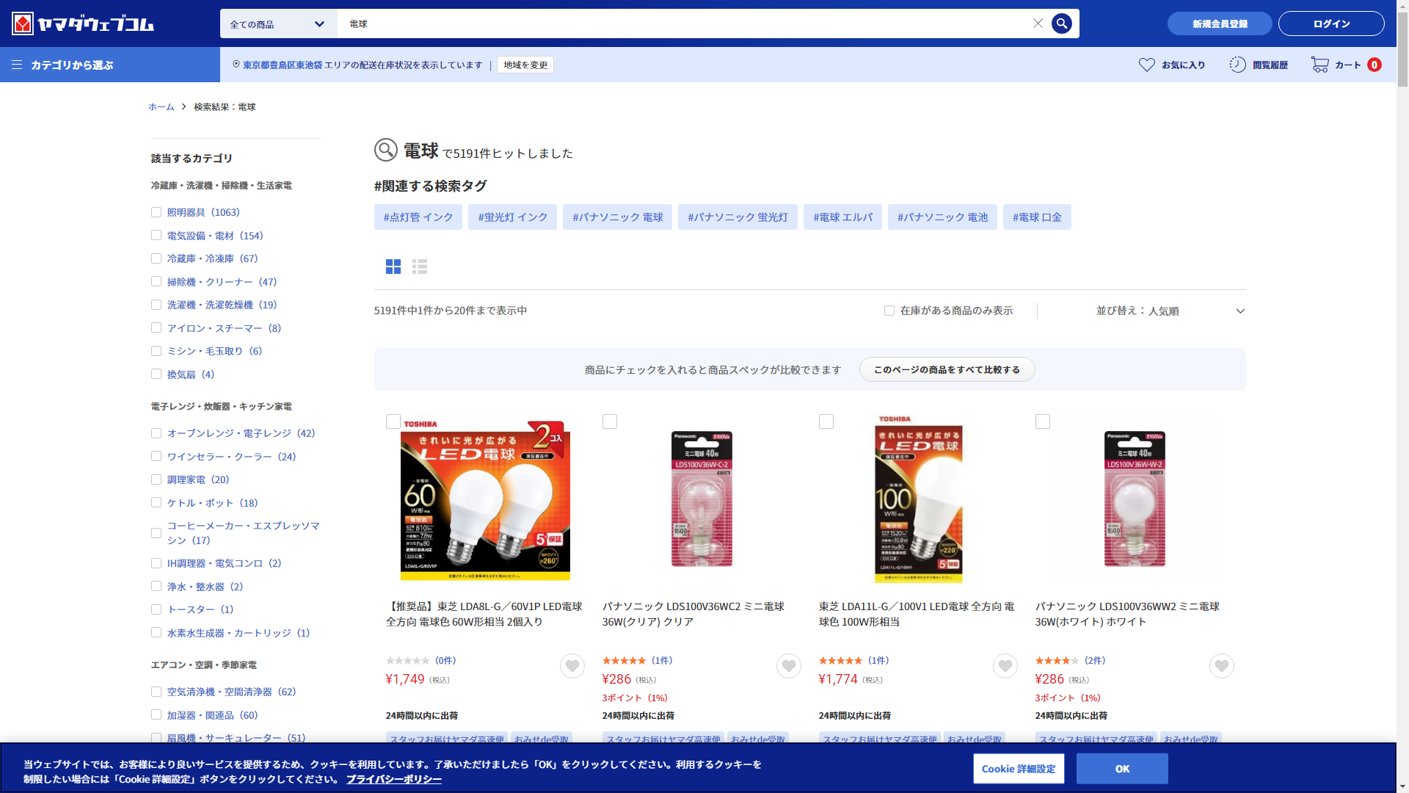Open Toshiba 100W LED bulb product image
The image size is (1409, 793).
[917, 499]
